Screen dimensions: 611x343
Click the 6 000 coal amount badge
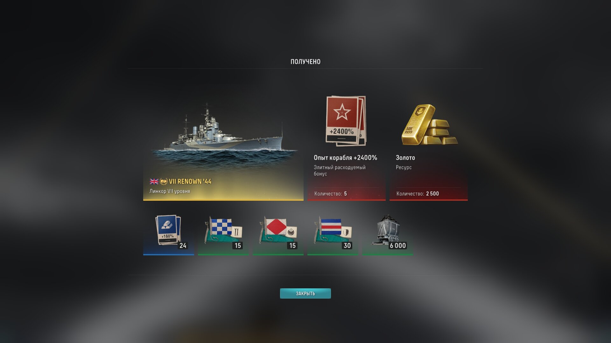tap(398, 245)
